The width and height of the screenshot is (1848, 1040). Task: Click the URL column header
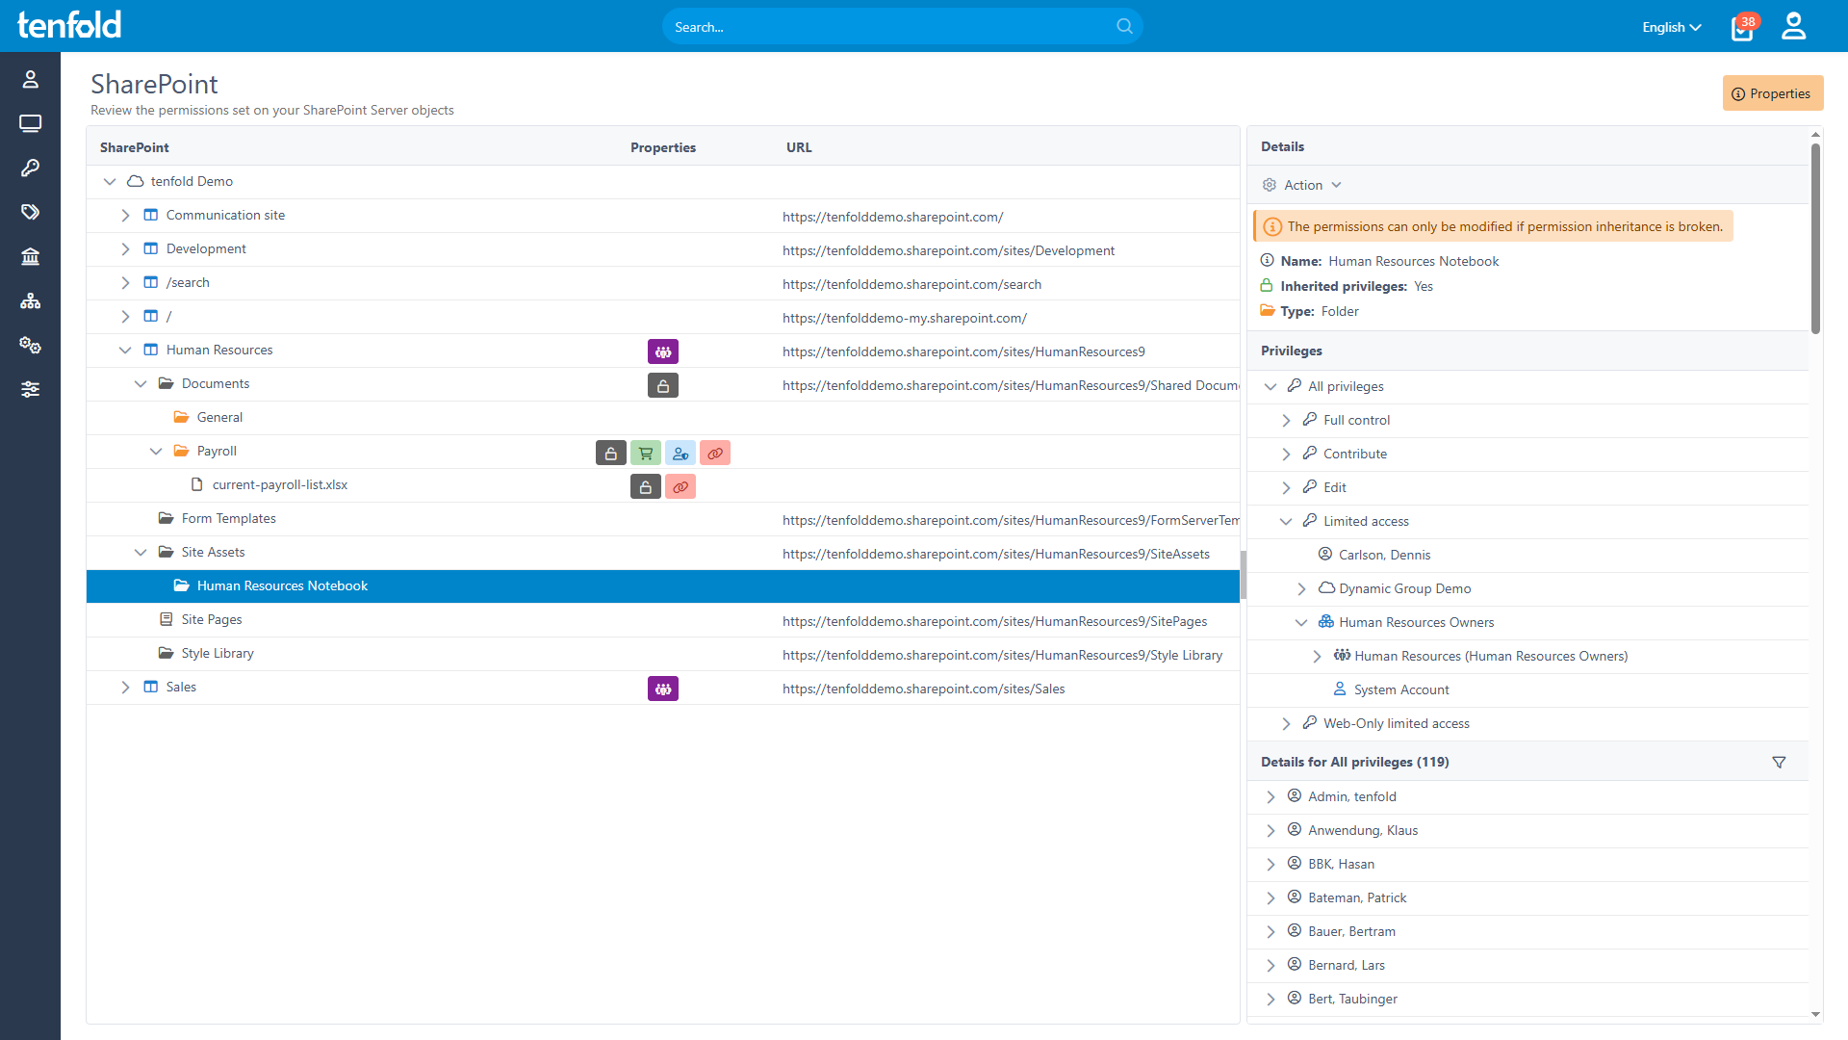pyautogui.click(x=799, y=147)
